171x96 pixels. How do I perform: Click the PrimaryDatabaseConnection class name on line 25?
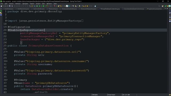[x=49, y=46]
